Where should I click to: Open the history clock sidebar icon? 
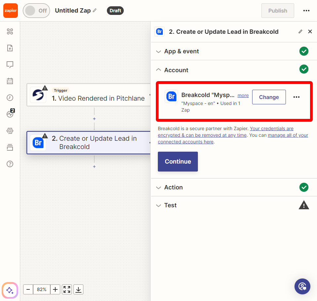(10, 98)
